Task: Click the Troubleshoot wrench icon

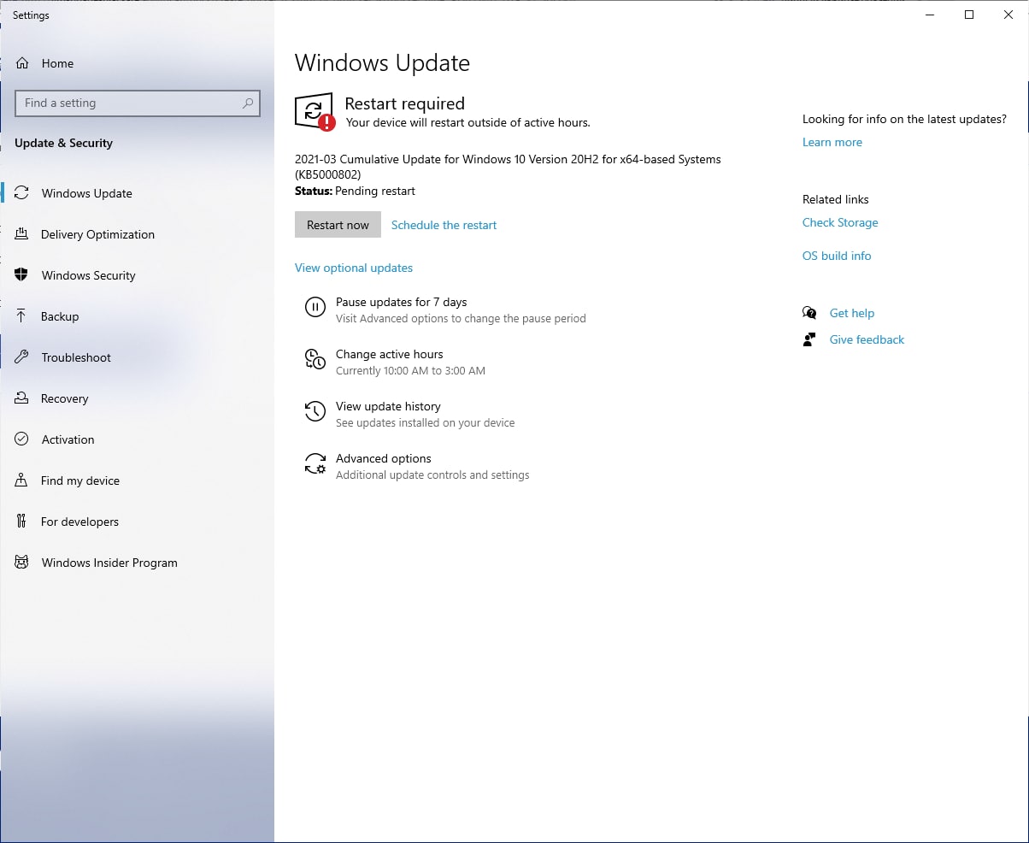Action: tap(22, 357)
